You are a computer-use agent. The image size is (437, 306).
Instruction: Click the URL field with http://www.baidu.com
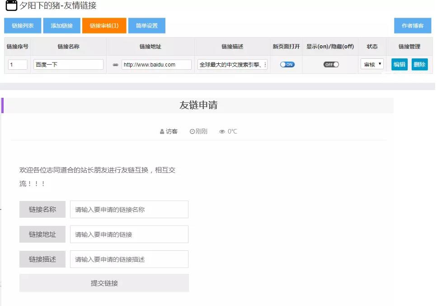coord(157,64)
